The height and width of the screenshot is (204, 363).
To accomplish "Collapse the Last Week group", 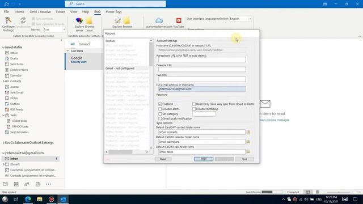I will [x=68, y=50].
